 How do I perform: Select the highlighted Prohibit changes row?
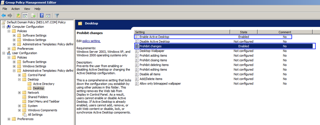click(x=224, y=46)
